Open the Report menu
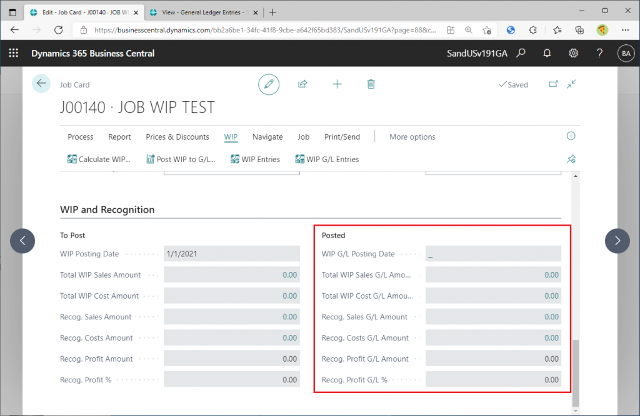The image size is (640, 416). [x=119, y=137]
